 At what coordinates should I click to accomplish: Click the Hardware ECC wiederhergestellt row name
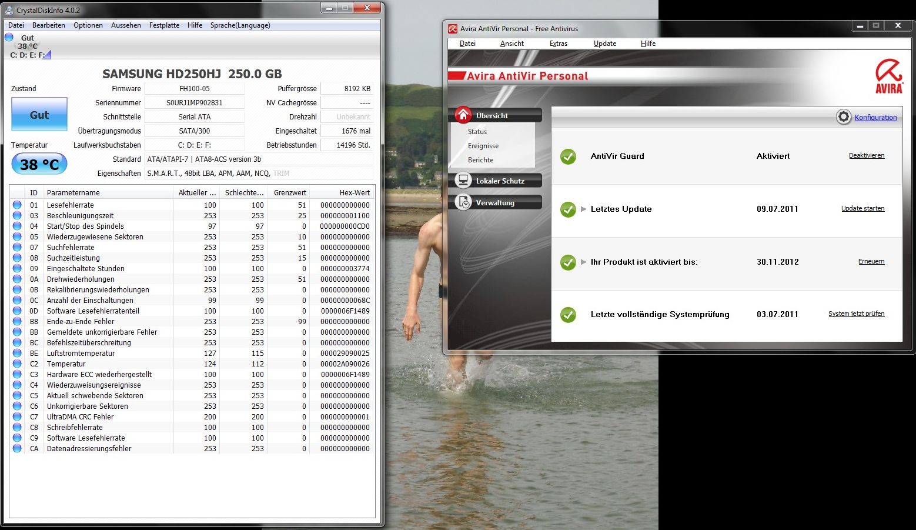coord(99,374)
